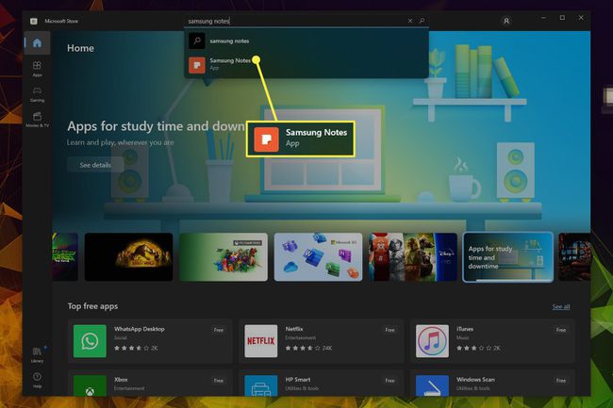Open 'Apps for study time and downtime' thumbnail

tap(507, 257)
